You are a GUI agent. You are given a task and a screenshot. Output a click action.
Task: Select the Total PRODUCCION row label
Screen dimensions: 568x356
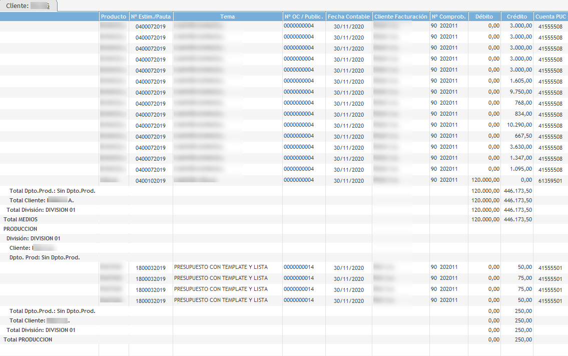click(28, 339)
